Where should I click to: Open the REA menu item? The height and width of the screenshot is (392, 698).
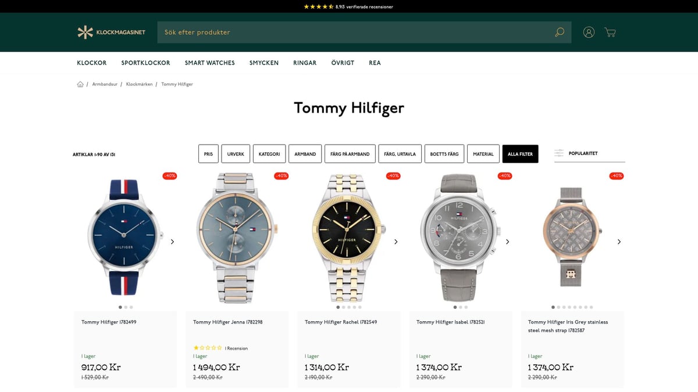pos(375,63)
